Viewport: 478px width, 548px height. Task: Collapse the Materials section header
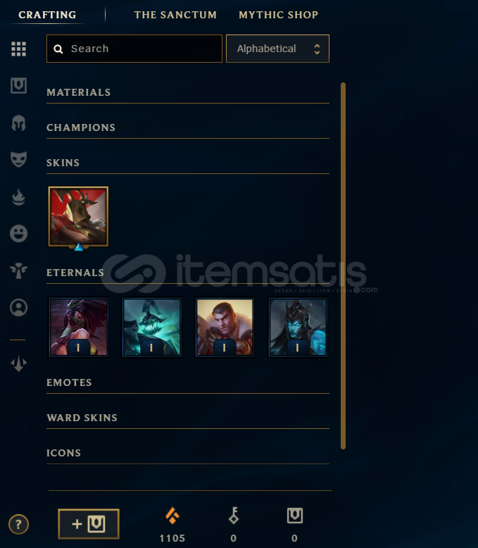pos(188,92)
